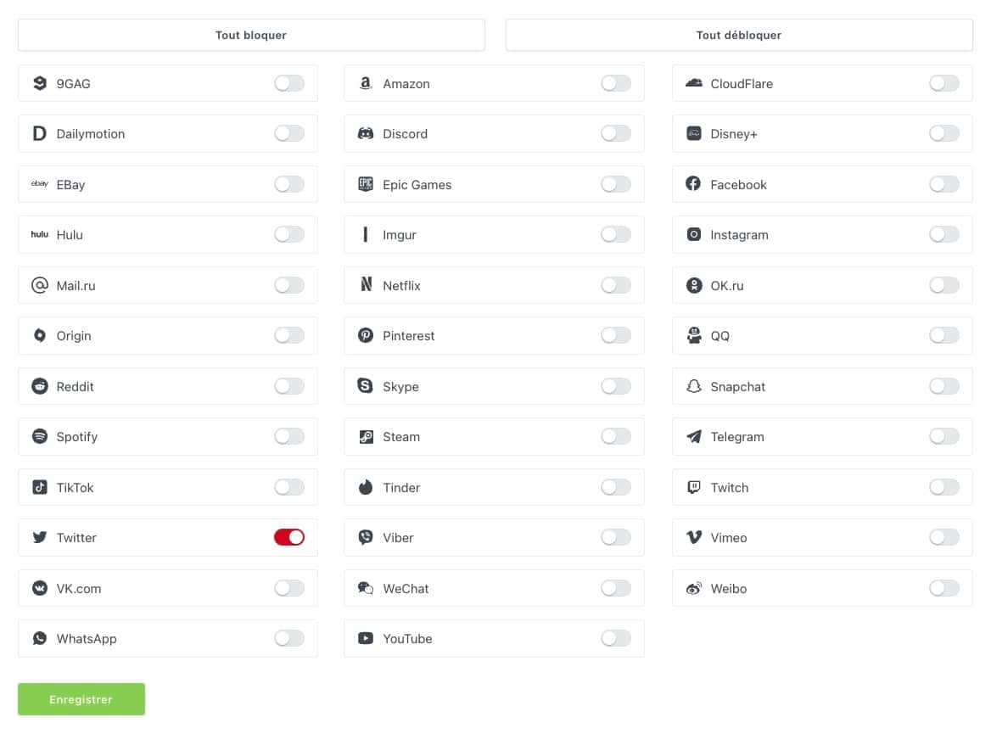This screenshot has width=991, height=734.
Task: Click the Steam logo icon
Action: (x=366, y=436)
